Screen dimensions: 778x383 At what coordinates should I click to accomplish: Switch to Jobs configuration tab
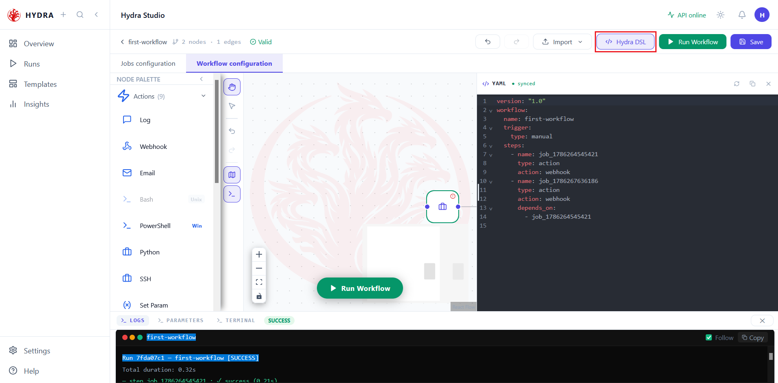(x=148, y=63)
